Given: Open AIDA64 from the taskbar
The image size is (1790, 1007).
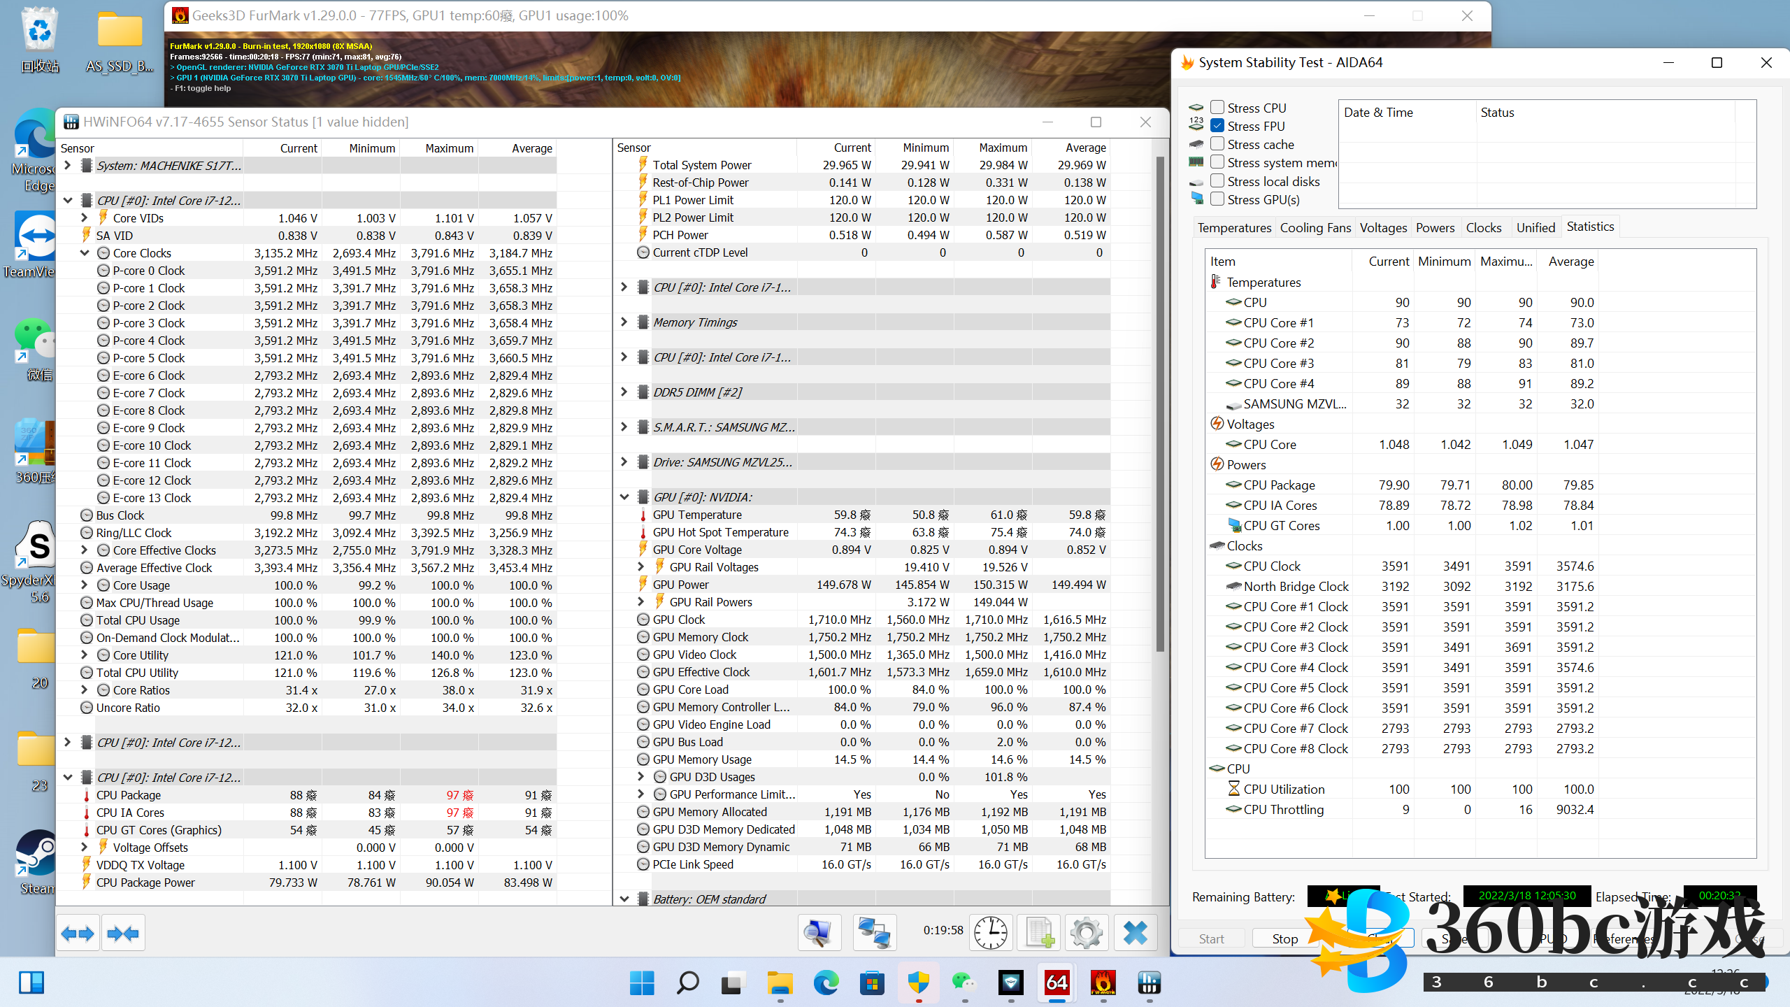Looking at the screenshot, I should coord(1057,983).
